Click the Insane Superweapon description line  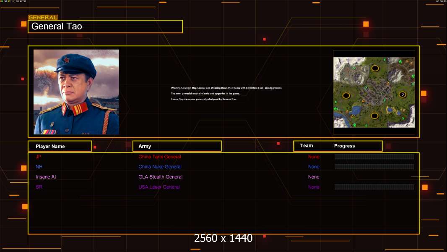click(x=204, y=99)
